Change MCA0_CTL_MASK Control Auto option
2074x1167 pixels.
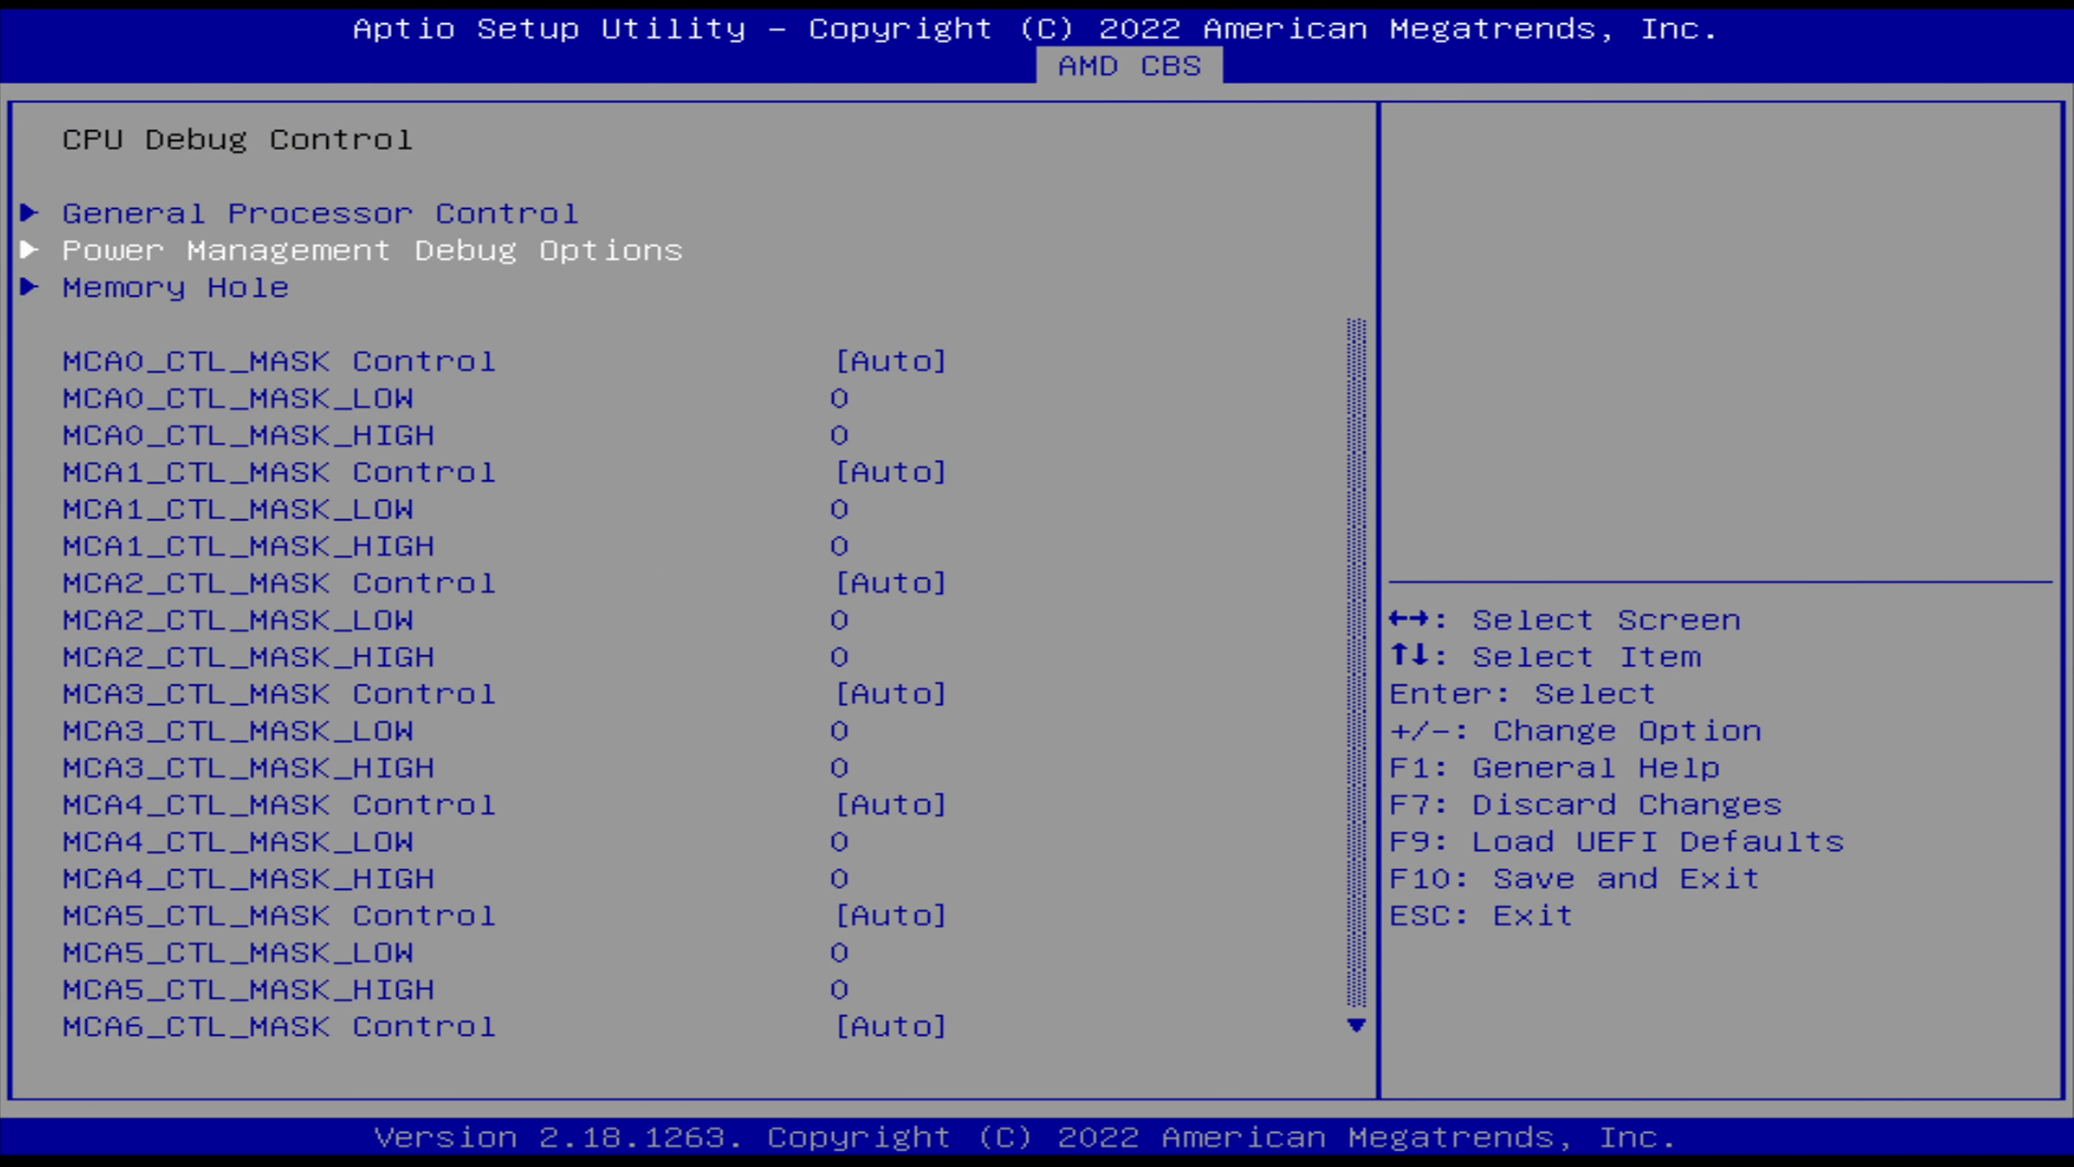tap(891, 361)
